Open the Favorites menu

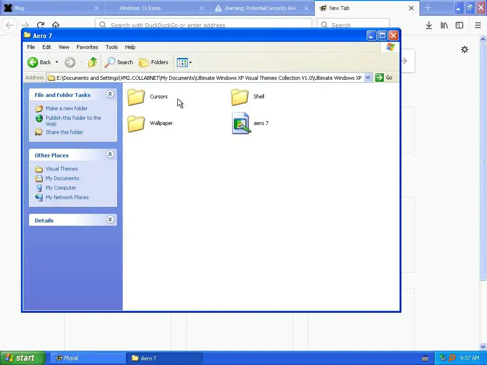point(88,47)
